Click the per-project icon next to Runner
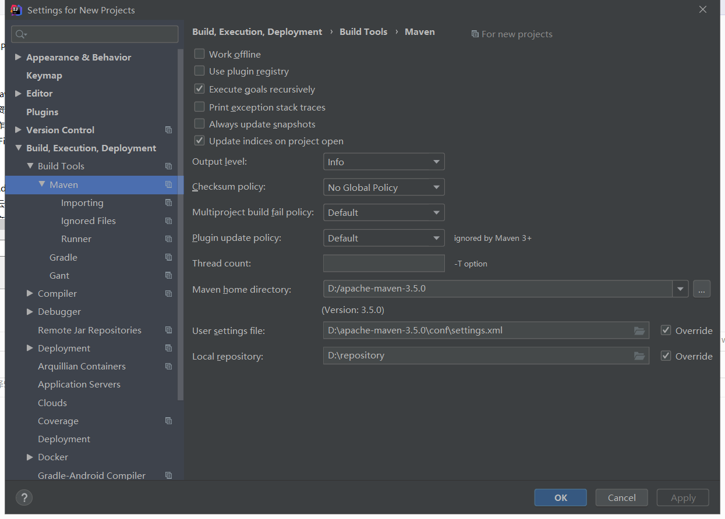The height and width of the screenshot is (519, 725). [x=168, y=239]
